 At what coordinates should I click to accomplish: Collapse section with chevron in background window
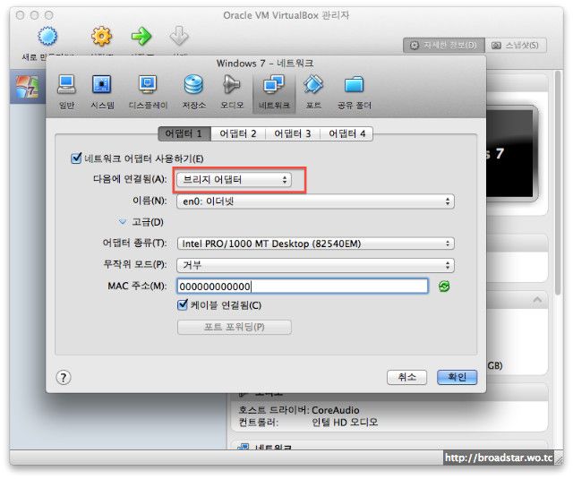(x=537, y=300)
